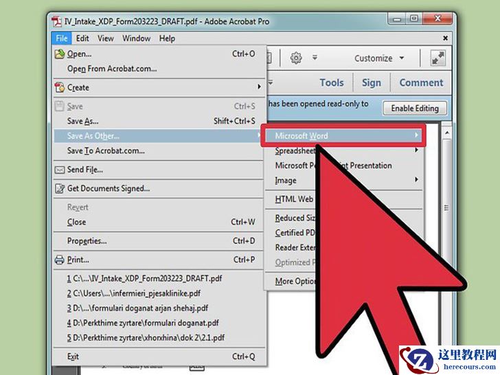Open the Comment pane
The width and height of the screenshot is (500, 375).
(x=421, y=82)
